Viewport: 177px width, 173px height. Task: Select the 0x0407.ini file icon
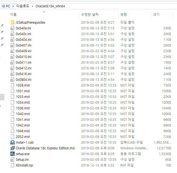pyautogui.click(x=12, y=45)
